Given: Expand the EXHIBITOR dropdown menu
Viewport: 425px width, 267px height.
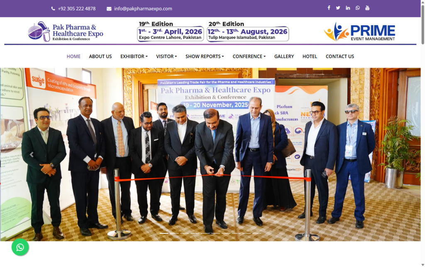Looking at the screenshot, I should [134, 56].
